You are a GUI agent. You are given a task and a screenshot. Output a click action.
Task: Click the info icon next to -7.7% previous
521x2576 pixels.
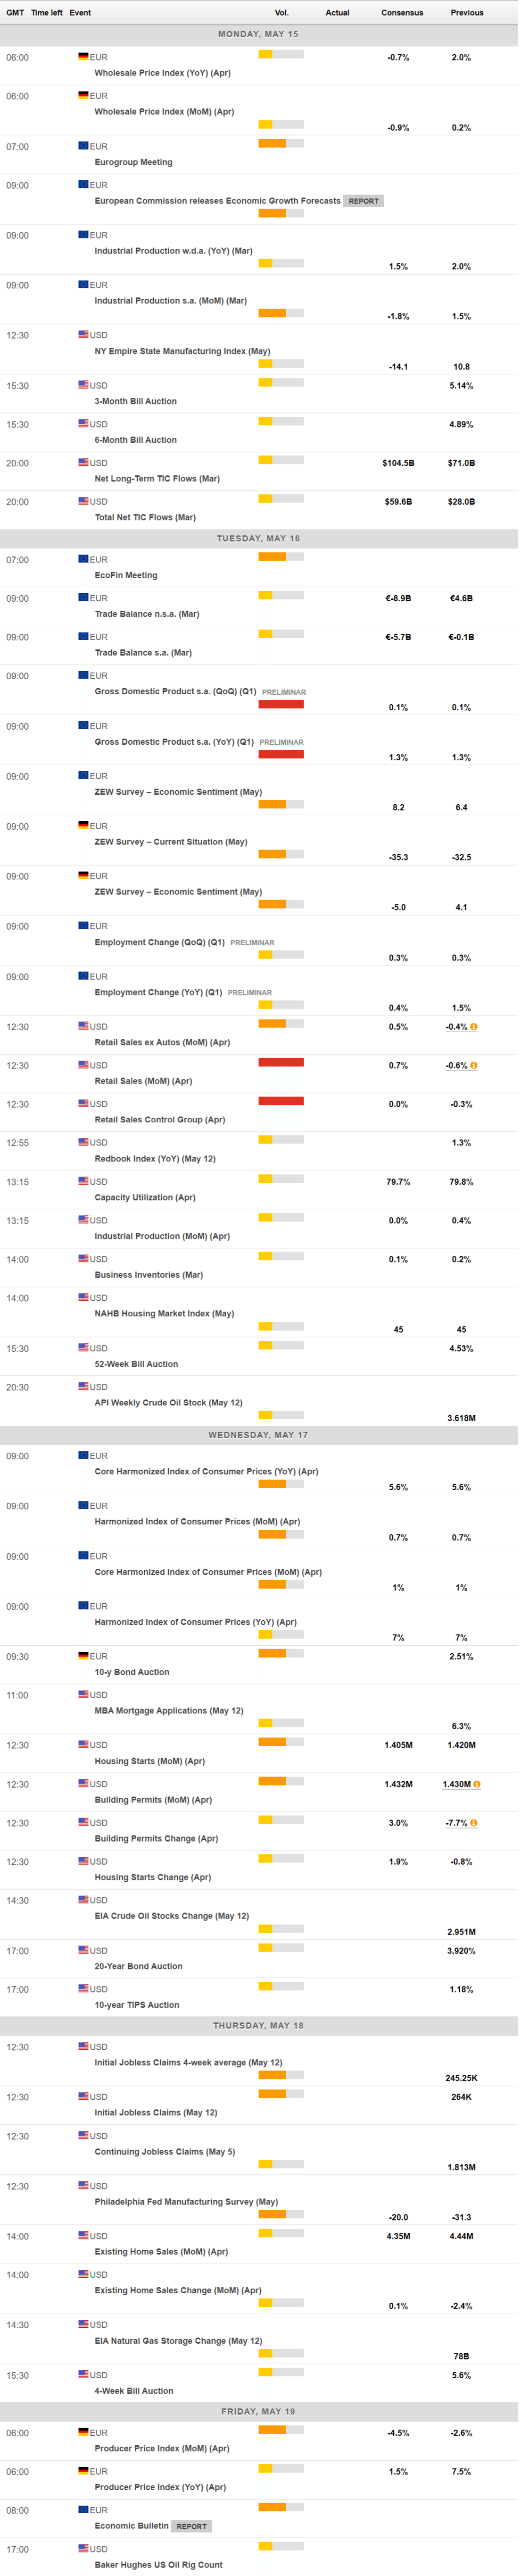pos(474,1823)
